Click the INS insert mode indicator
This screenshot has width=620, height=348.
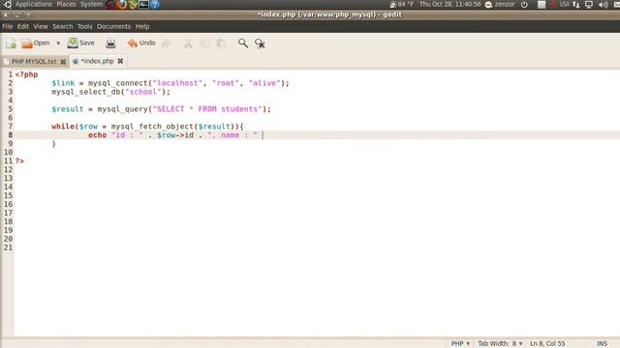(602, 343)
